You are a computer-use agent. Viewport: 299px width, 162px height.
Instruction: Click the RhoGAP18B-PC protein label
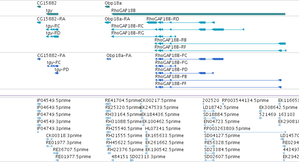coord(171,56)
